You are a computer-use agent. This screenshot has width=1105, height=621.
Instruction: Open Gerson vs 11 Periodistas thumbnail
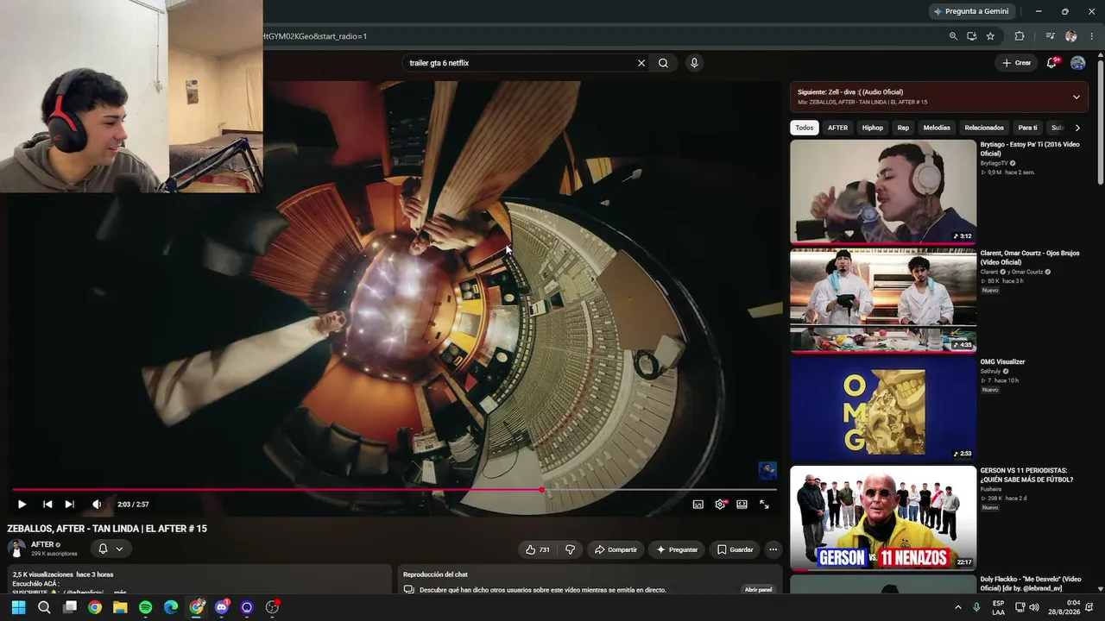point(883,517)
